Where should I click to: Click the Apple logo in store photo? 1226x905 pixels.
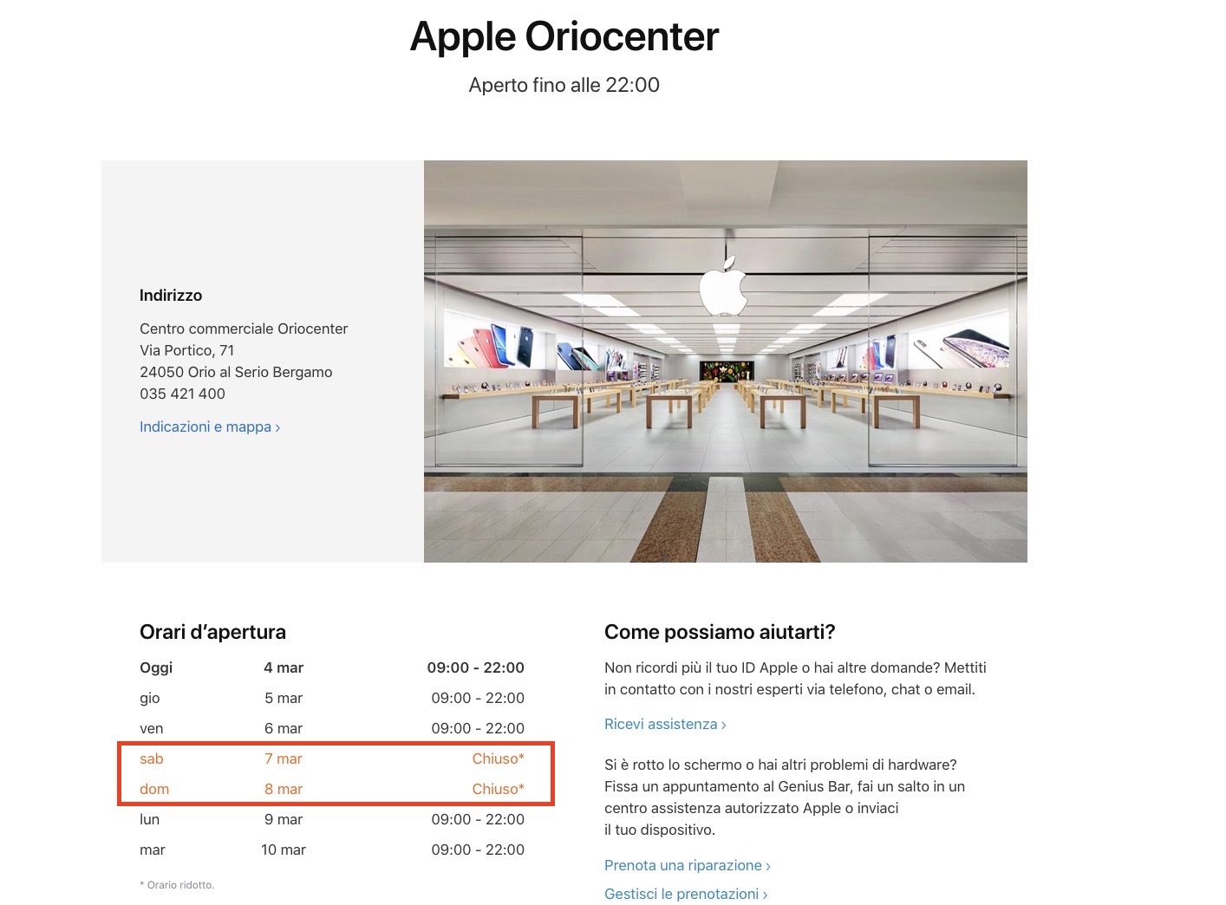point(724,287)
